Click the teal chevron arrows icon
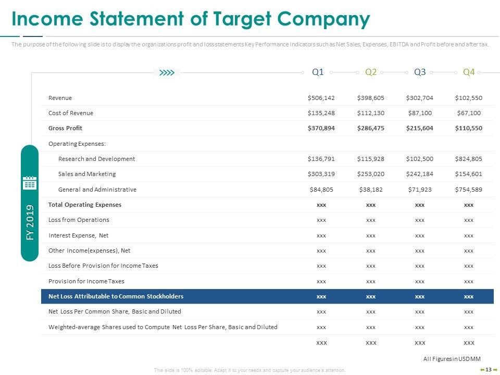500x375 pixels. pos(167,73)
